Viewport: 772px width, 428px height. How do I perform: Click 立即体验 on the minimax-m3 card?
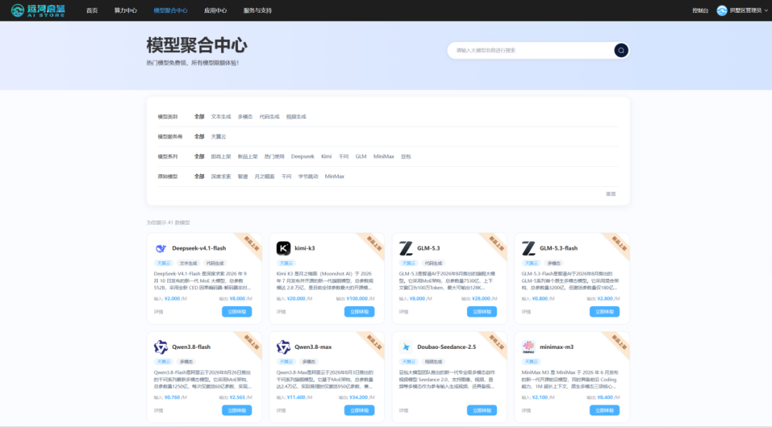(605, 410)
